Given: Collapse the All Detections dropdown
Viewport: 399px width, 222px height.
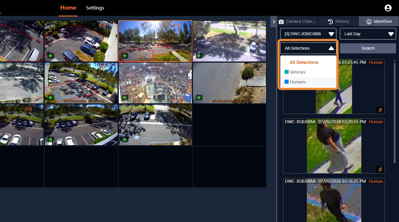Looking at the screenshot, I should [308, 48].
